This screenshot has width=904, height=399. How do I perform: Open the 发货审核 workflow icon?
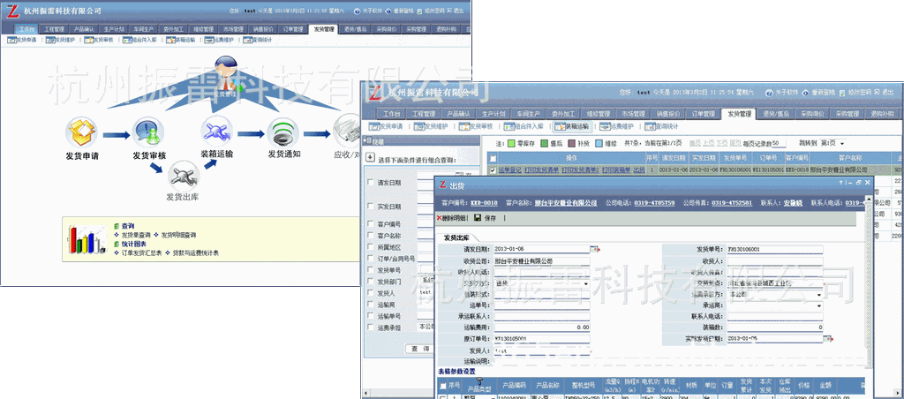pos(148,132)
